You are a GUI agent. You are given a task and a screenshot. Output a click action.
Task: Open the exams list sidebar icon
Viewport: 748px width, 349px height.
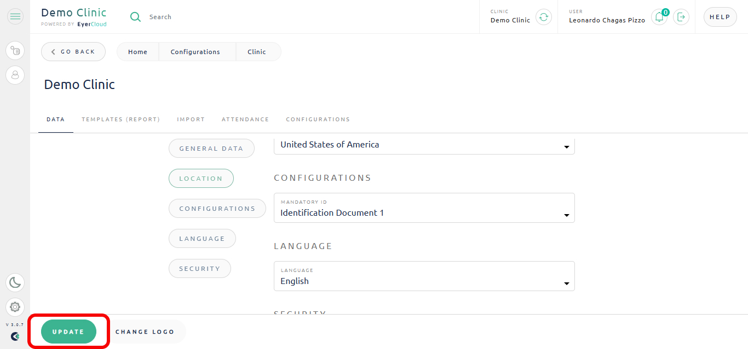[x=15, y=51]
